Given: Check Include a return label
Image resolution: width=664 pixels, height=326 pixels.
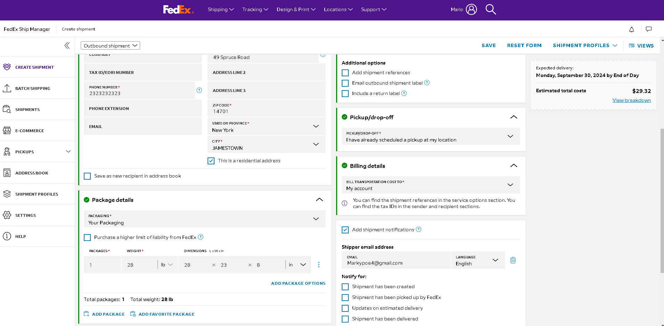Looking at the screenshot, I should coord(345,94).
